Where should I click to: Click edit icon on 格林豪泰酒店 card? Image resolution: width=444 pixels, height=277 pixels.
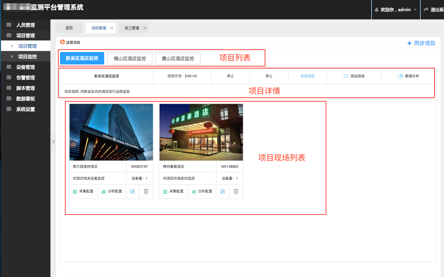pyautogui.click(x=222, y=191)
